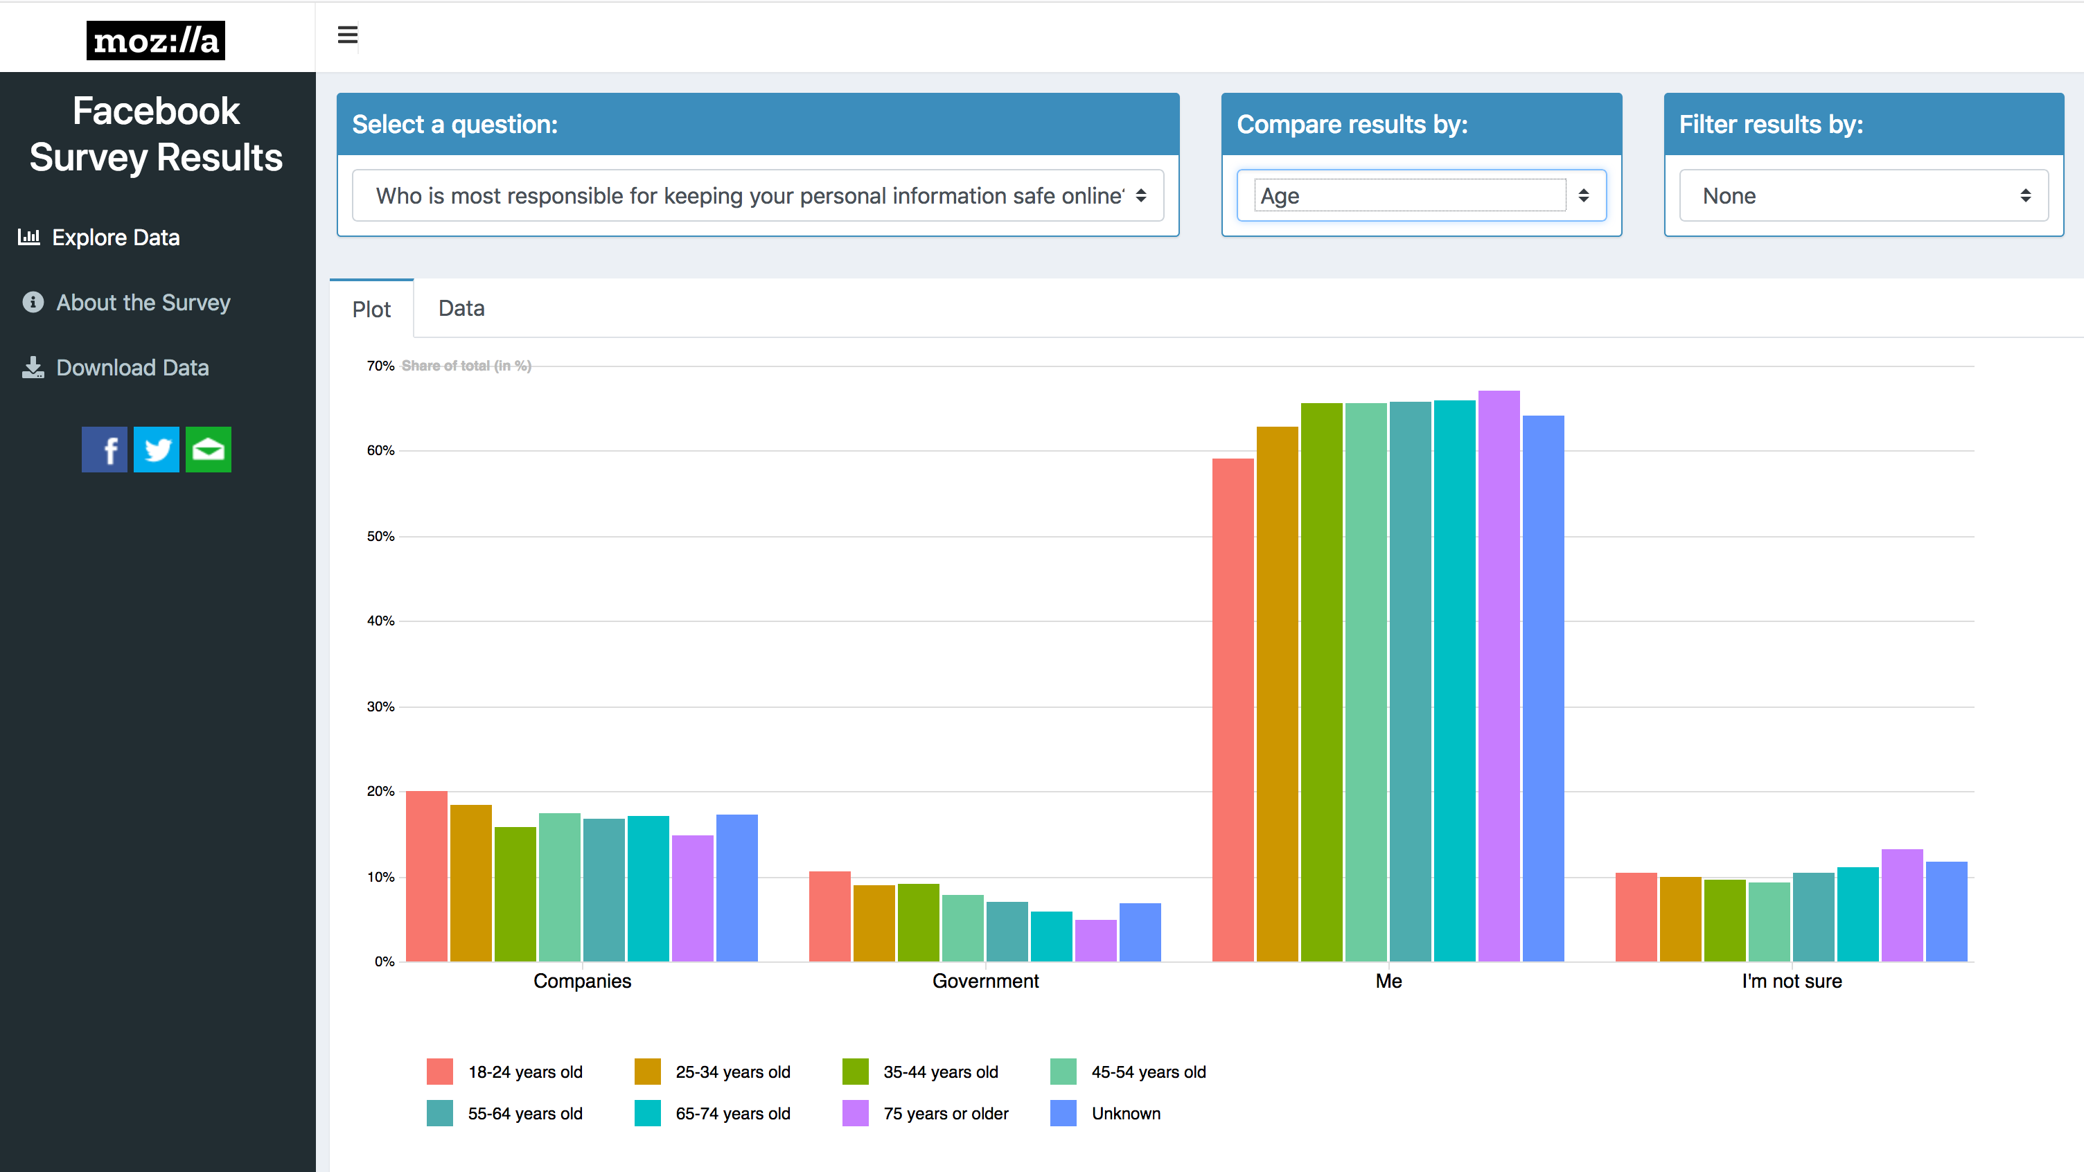Screen dimensions: 2084x1172
Task: Open the Filter results by None dropdown
Action: [1864, 196]
